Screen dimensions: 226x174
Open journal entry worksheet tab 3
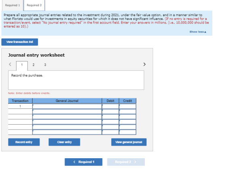tap(45, 65)
